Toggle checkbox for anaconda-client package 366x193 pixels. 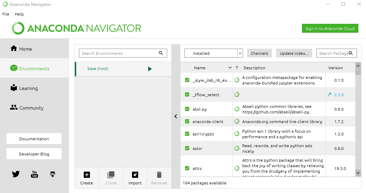(x=187, y=121)
